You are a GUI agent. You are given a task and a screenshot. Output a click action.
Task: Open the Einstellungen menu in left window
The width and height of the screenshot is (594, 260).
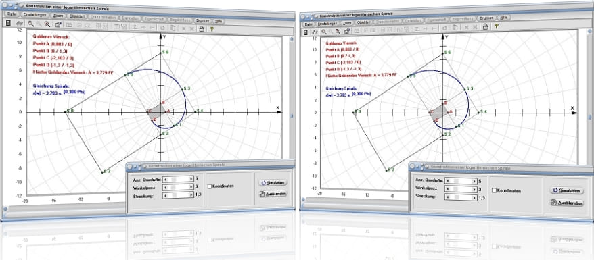35,15
